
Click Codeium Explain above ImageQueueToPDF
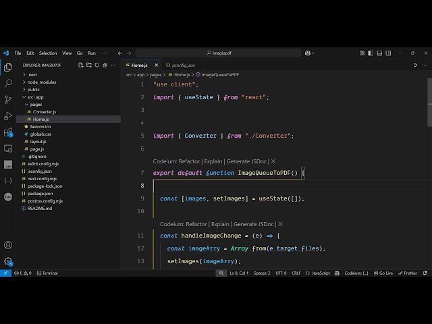click(213, 161)
